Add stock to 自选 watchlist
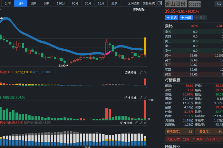This screenshot has width=223, height=148. click(x=171, y=17)
